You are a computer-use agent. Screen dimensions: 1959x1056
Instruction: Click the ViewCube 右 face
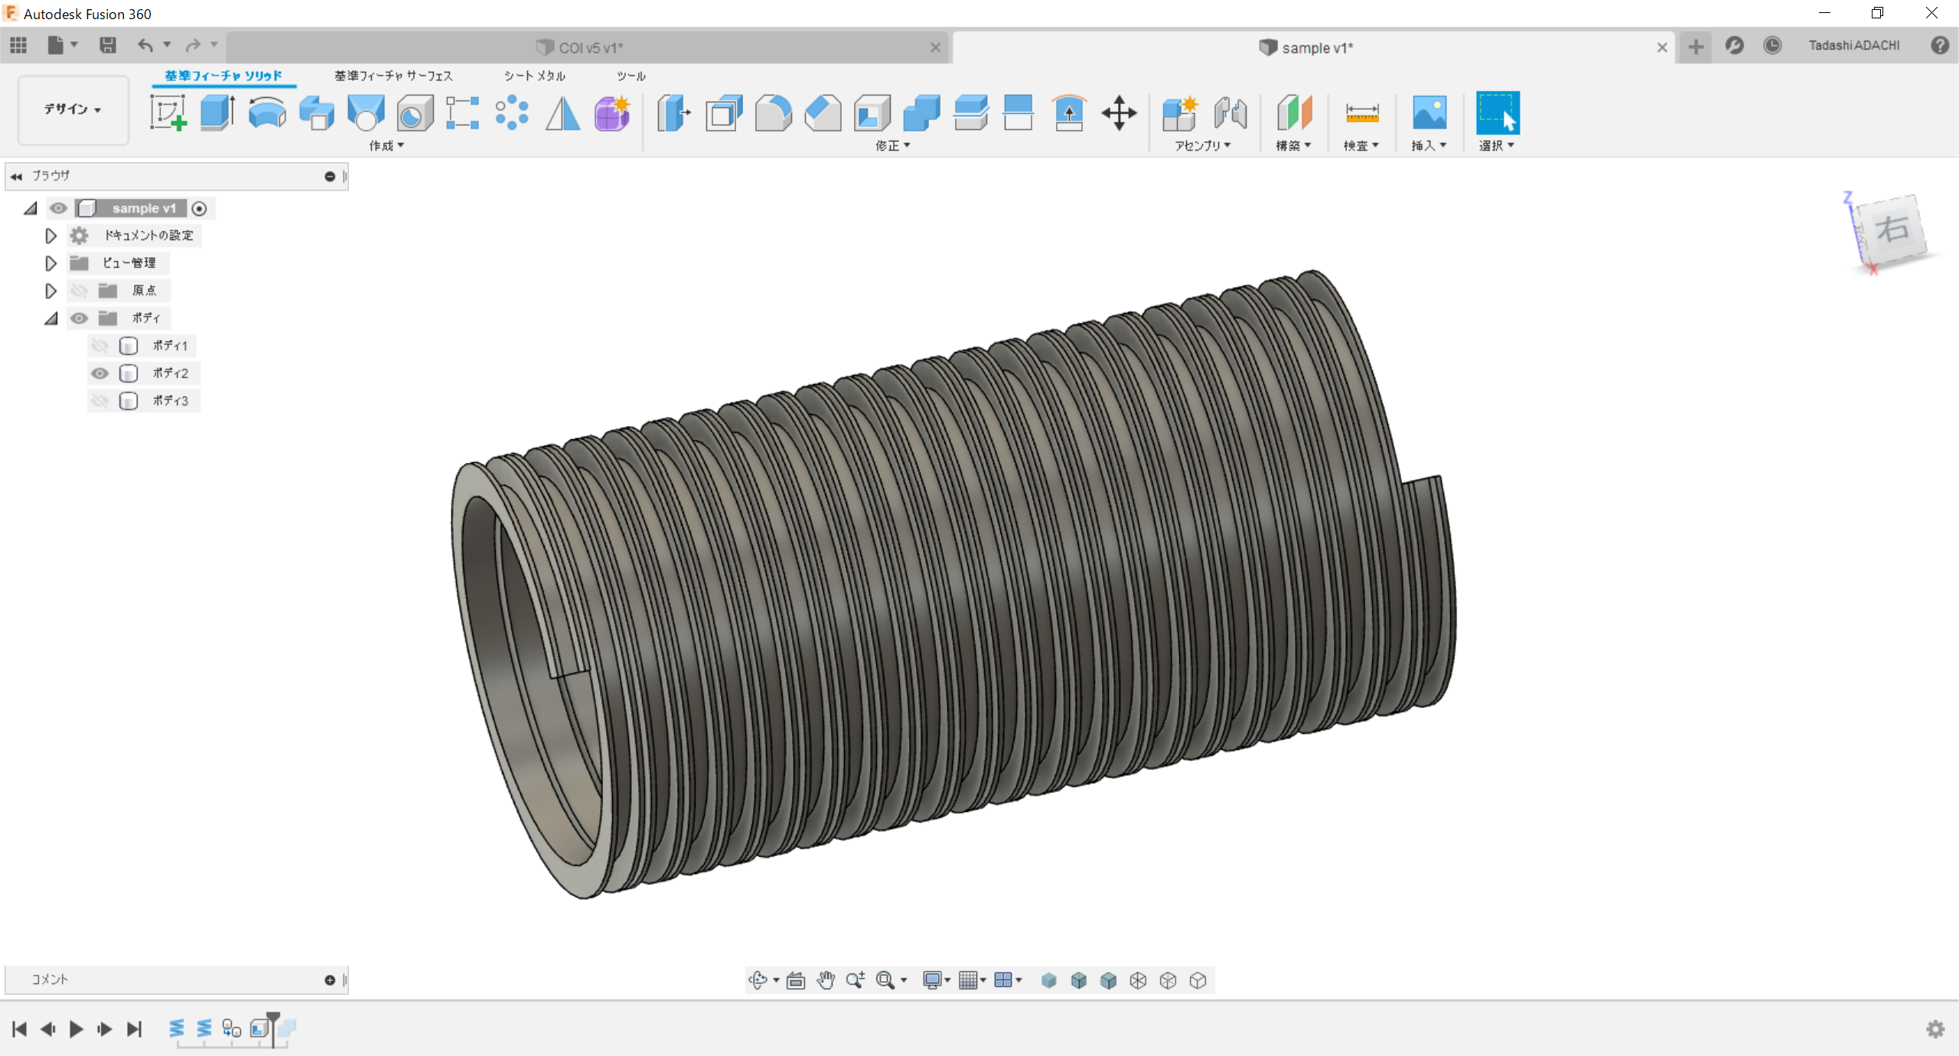1892,230
